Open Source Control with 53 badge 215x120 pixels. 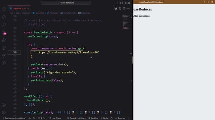pos(4,33)
